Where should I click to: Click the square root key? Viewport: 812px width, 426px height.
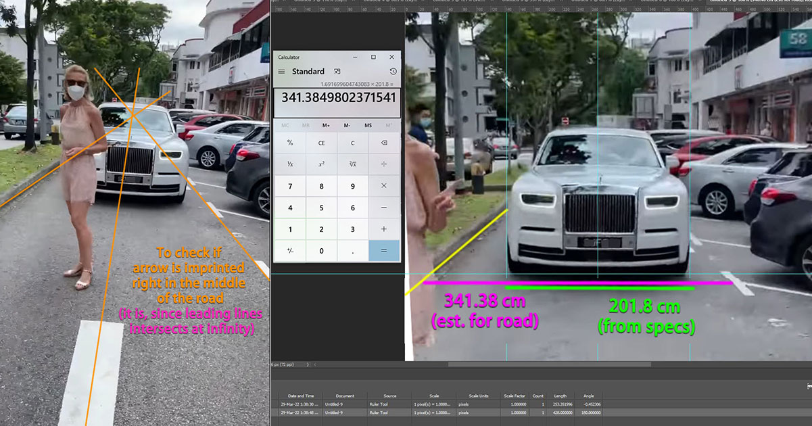pos(352,164)
